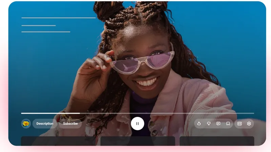271x152 pixels.
Task: Save video using the bookmark icon
Action: tap(228, 124)
